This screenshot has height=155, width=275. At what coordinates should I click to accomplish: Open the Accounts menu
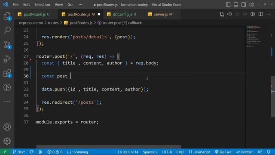(7, 127)
